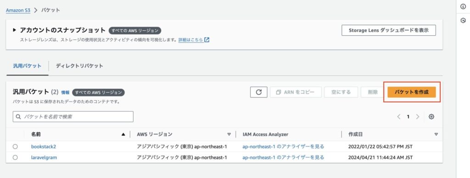The height and width of the screenshot is (178, 470).
Task: Sort by 名前 column ascending arrow
Action: [x=123, y=135]
